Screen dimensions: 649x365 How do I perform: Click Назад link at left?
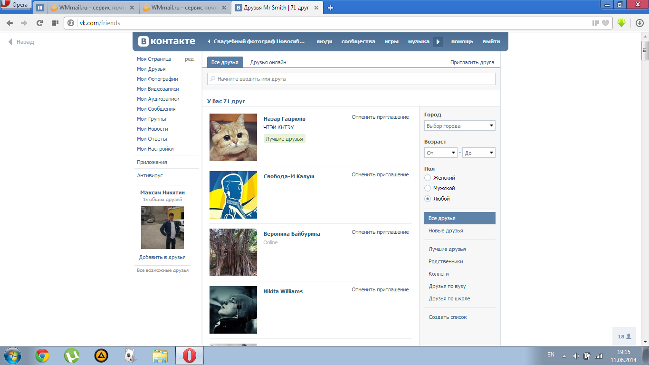pos(21,42)
